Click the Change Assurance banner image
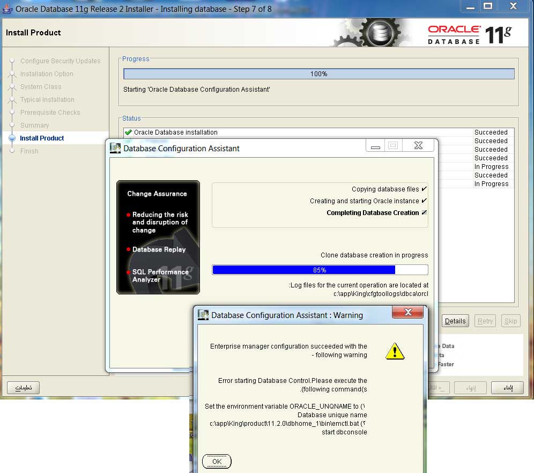This screenshot has height=473, width=534. point(158,237)
